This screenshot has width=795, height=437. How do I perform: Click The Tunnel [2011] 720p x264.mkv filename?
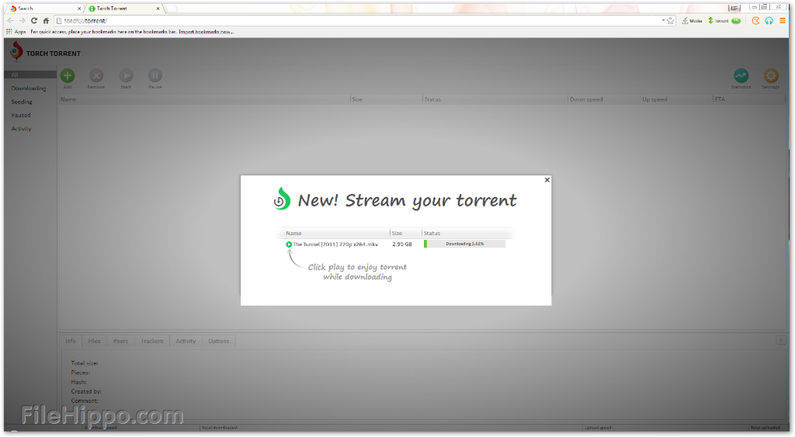pyautogui.click(x=336, y=245)
